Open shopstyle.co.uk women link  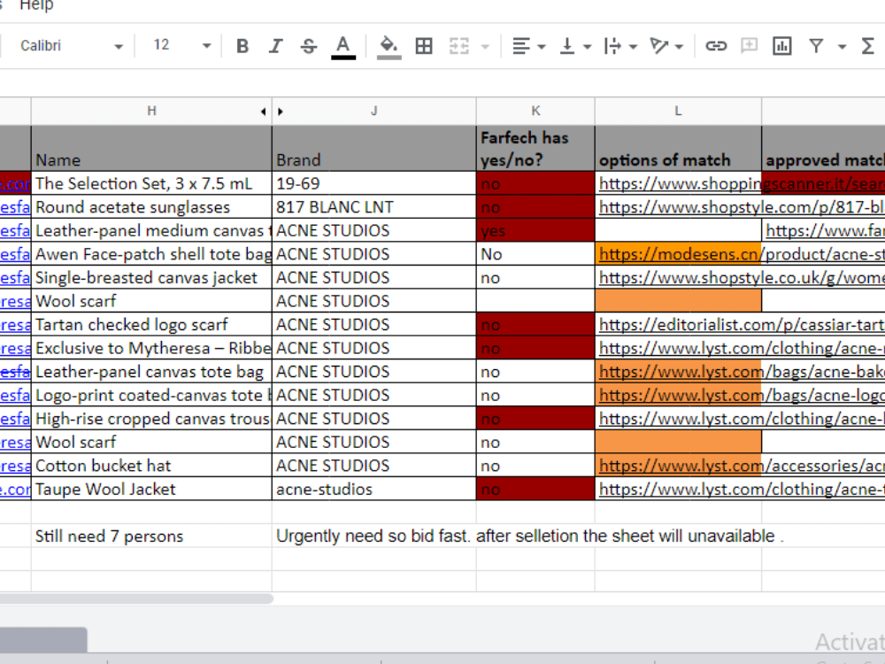pos(742,278)
